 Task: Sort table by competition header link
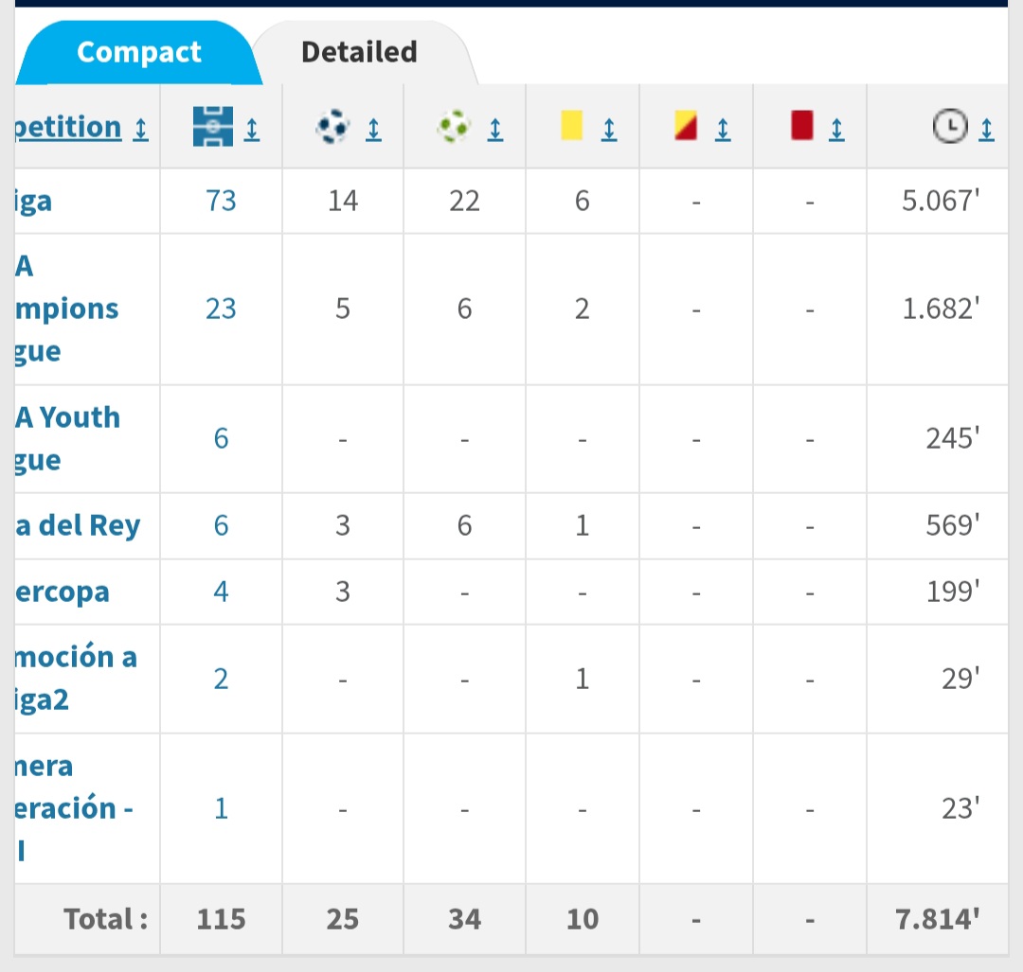[68, 127]
